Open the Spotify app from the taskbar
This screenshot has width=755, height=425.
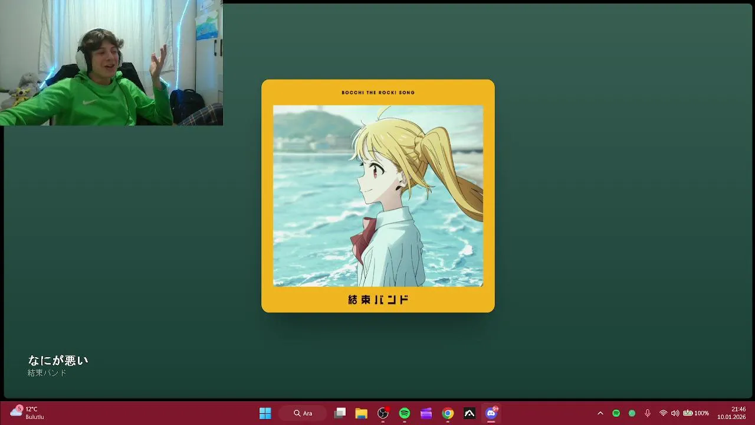pyautogui.click(x=404, y=413)
